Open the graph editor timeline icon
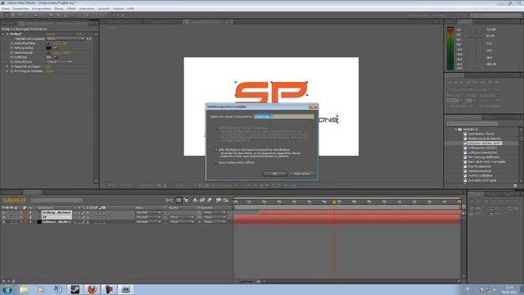This screenshot has height=295, width=524. click(x=226, y=200)
